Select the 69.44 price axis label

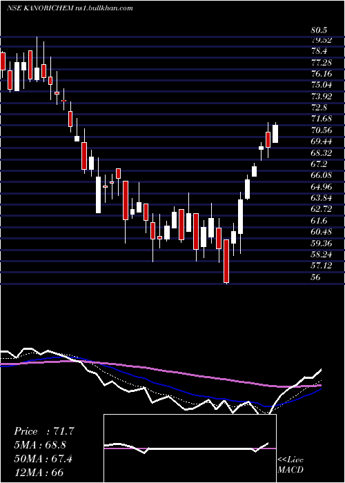pos(322,141)
